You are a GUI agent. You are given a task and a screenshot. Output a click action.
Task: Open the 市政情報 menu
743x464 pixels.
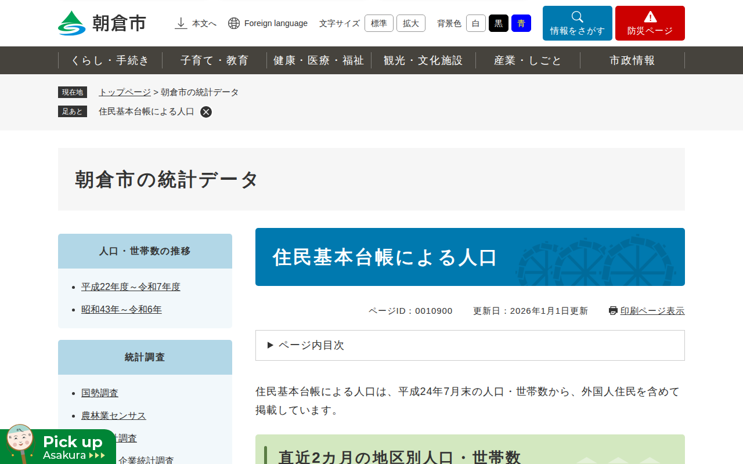(x=632, y=60)
